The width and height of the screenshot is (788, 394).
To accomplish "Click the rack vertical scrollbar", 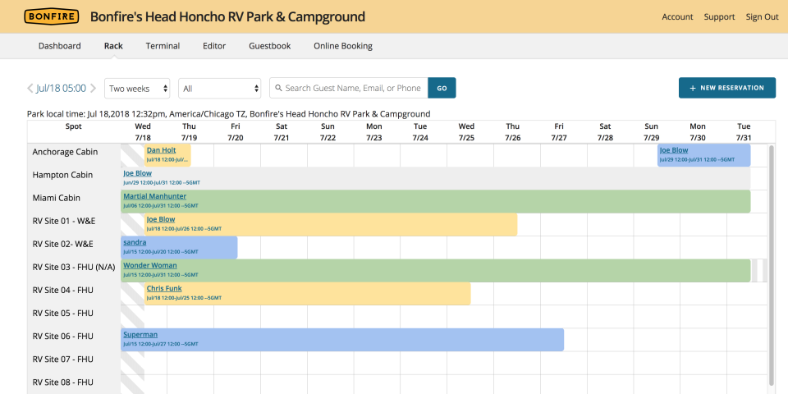I will pyautogui.click(x=771, y=263).
